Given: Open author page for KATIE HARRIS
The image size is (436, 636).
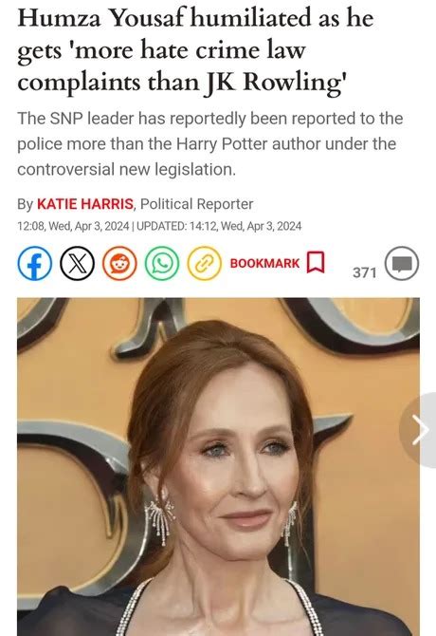Looking at the screenshot, I should (x=85, y=204).
